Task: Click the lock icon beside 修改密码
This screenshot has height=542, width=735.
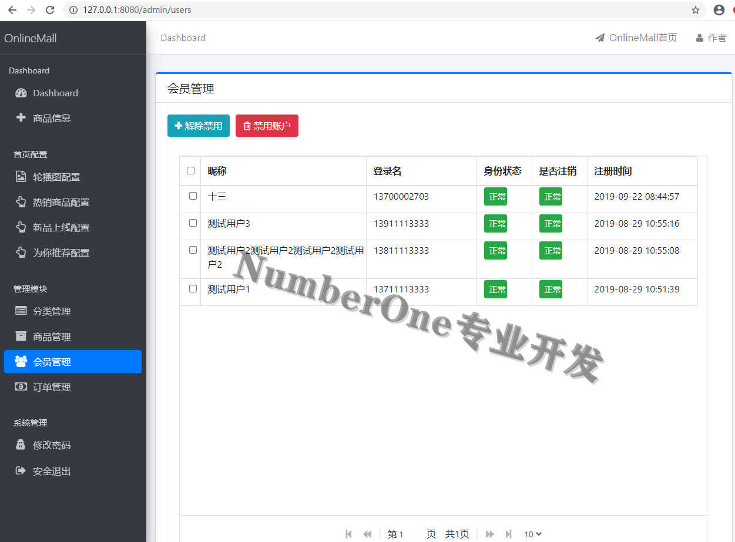Action: 21,445
